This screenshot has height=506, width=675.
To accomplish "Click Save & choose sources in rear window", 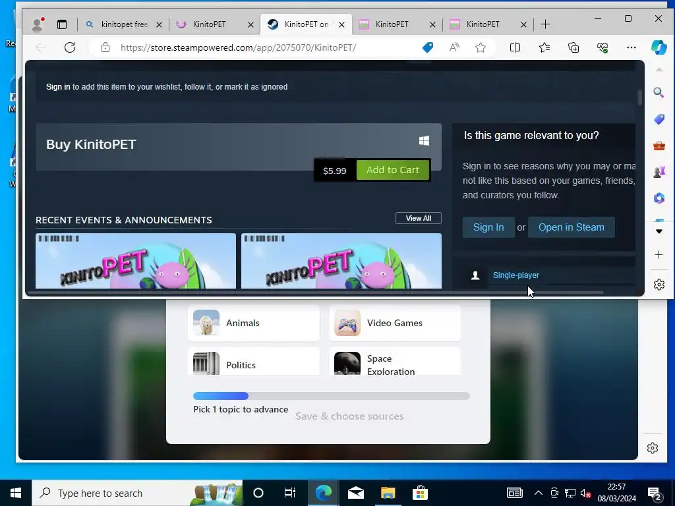I will pyautogui.click(x=349, y=416).
